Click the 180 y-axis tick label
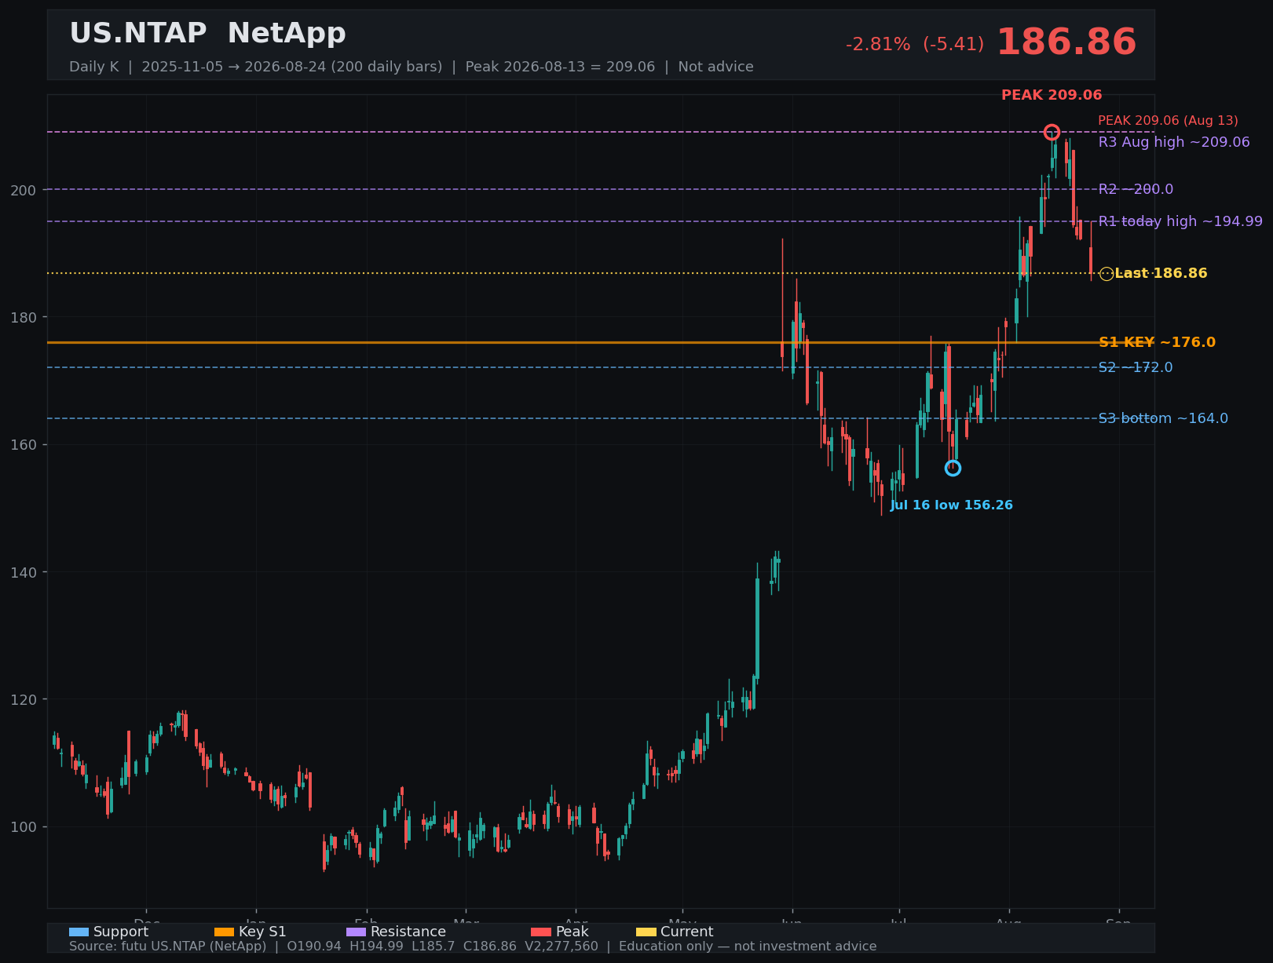Viewport: 1273px width, 963px height. click(x=24, y=317)
